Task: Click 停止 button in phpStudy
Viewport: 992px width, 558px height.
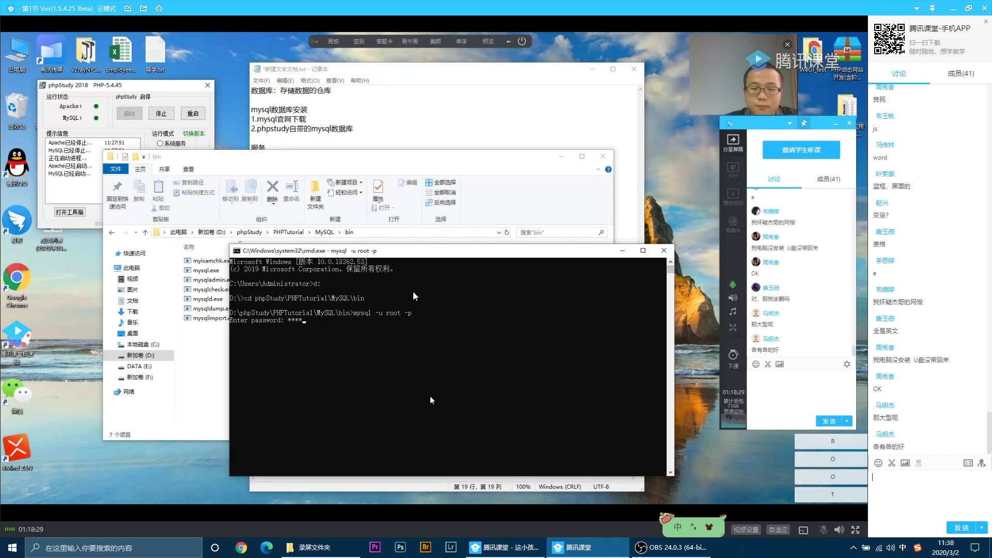Action: pyautogui.click(x=161, y=114)
